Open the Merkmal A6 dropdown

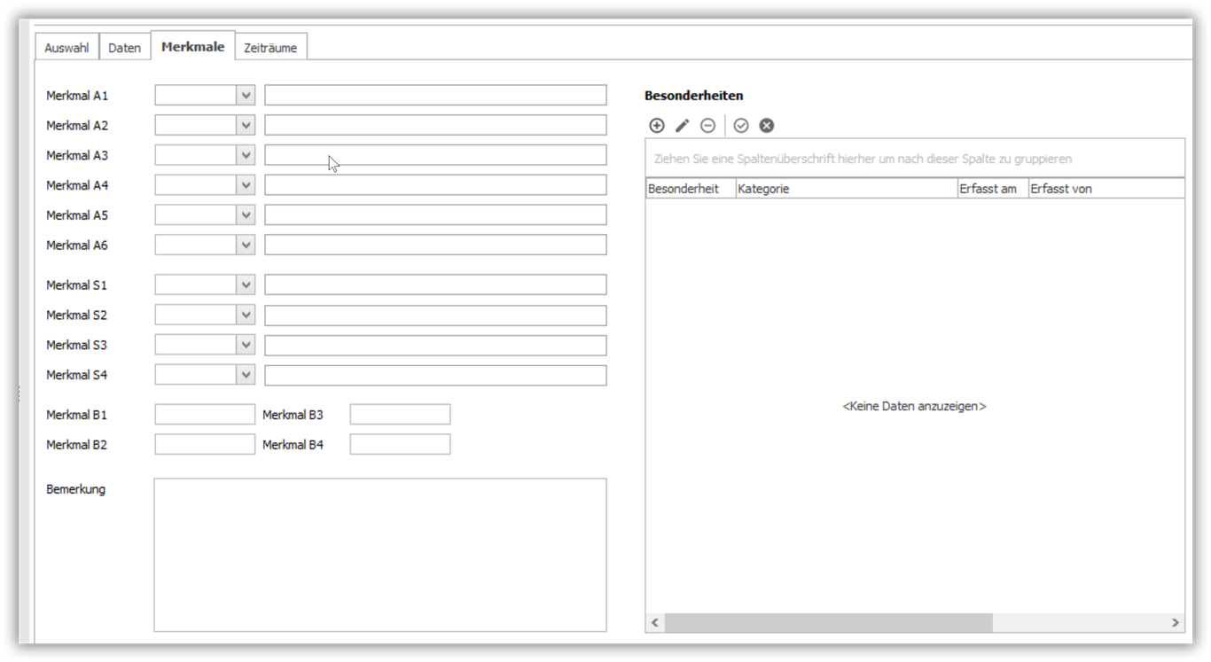tap(246, 245)
